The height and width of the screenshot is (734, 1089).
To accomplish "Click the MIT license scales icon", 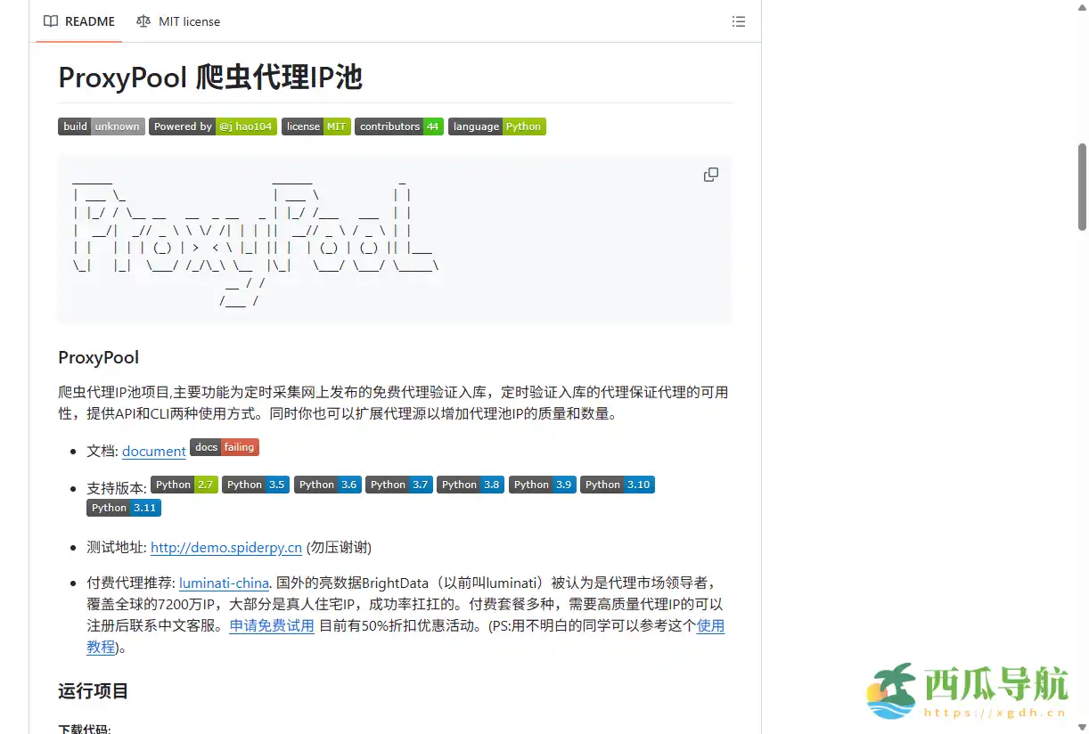I will pyautogui.click(x=143, y=20).
